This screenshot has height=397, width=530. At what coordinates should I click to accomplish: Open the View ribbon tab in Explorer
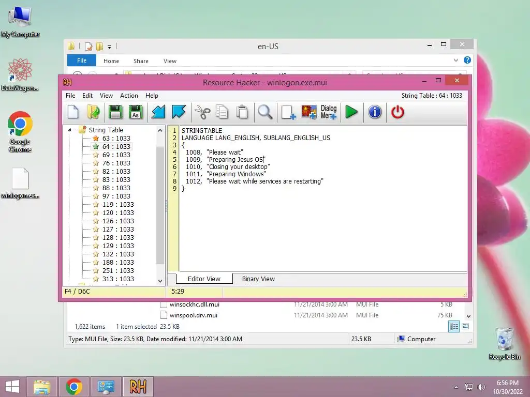[170, 61]
